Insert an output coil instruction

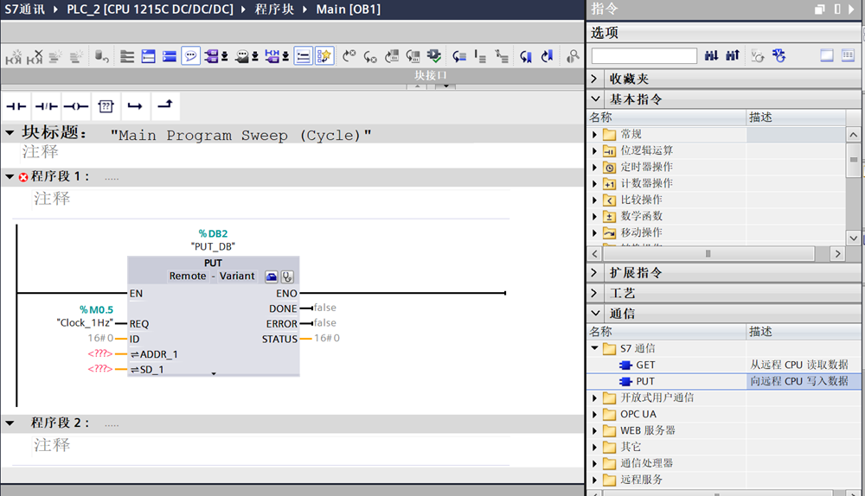click(75, 106)
